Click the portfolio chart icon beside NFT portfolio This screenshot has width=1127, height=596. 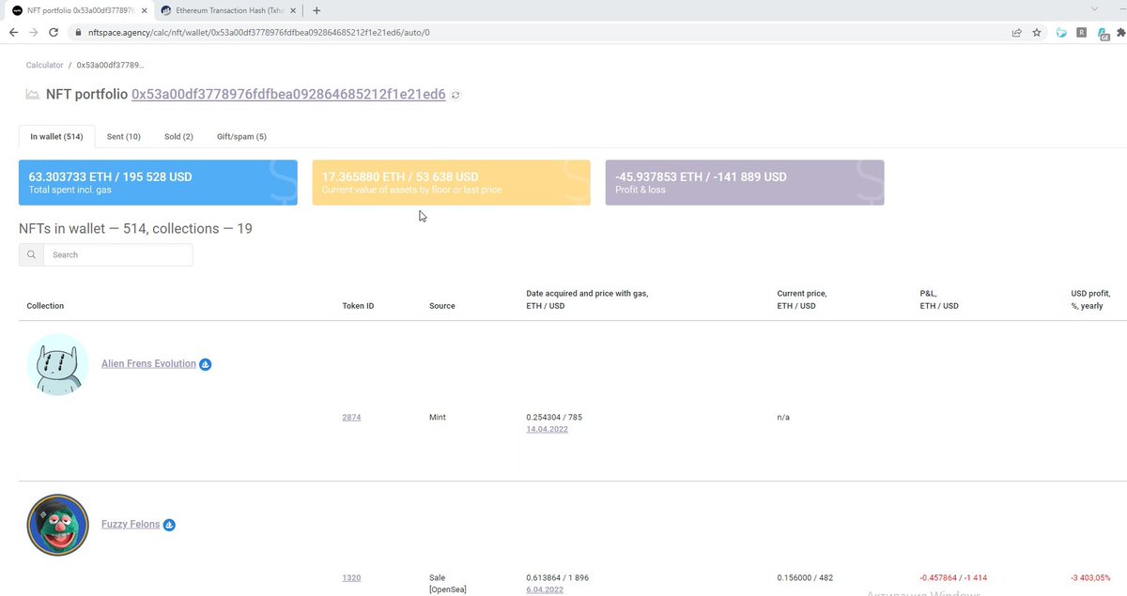31,94
